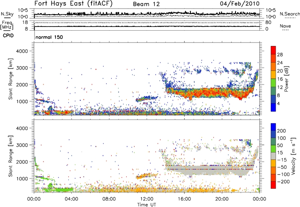
Task: Click the '16' tick on Power colorbar
Action: click(280, 79)
